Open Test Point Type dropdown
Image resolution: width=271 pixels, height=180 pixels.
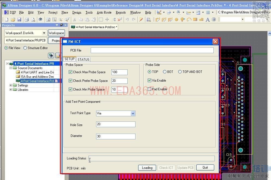[x=133, y=113]
